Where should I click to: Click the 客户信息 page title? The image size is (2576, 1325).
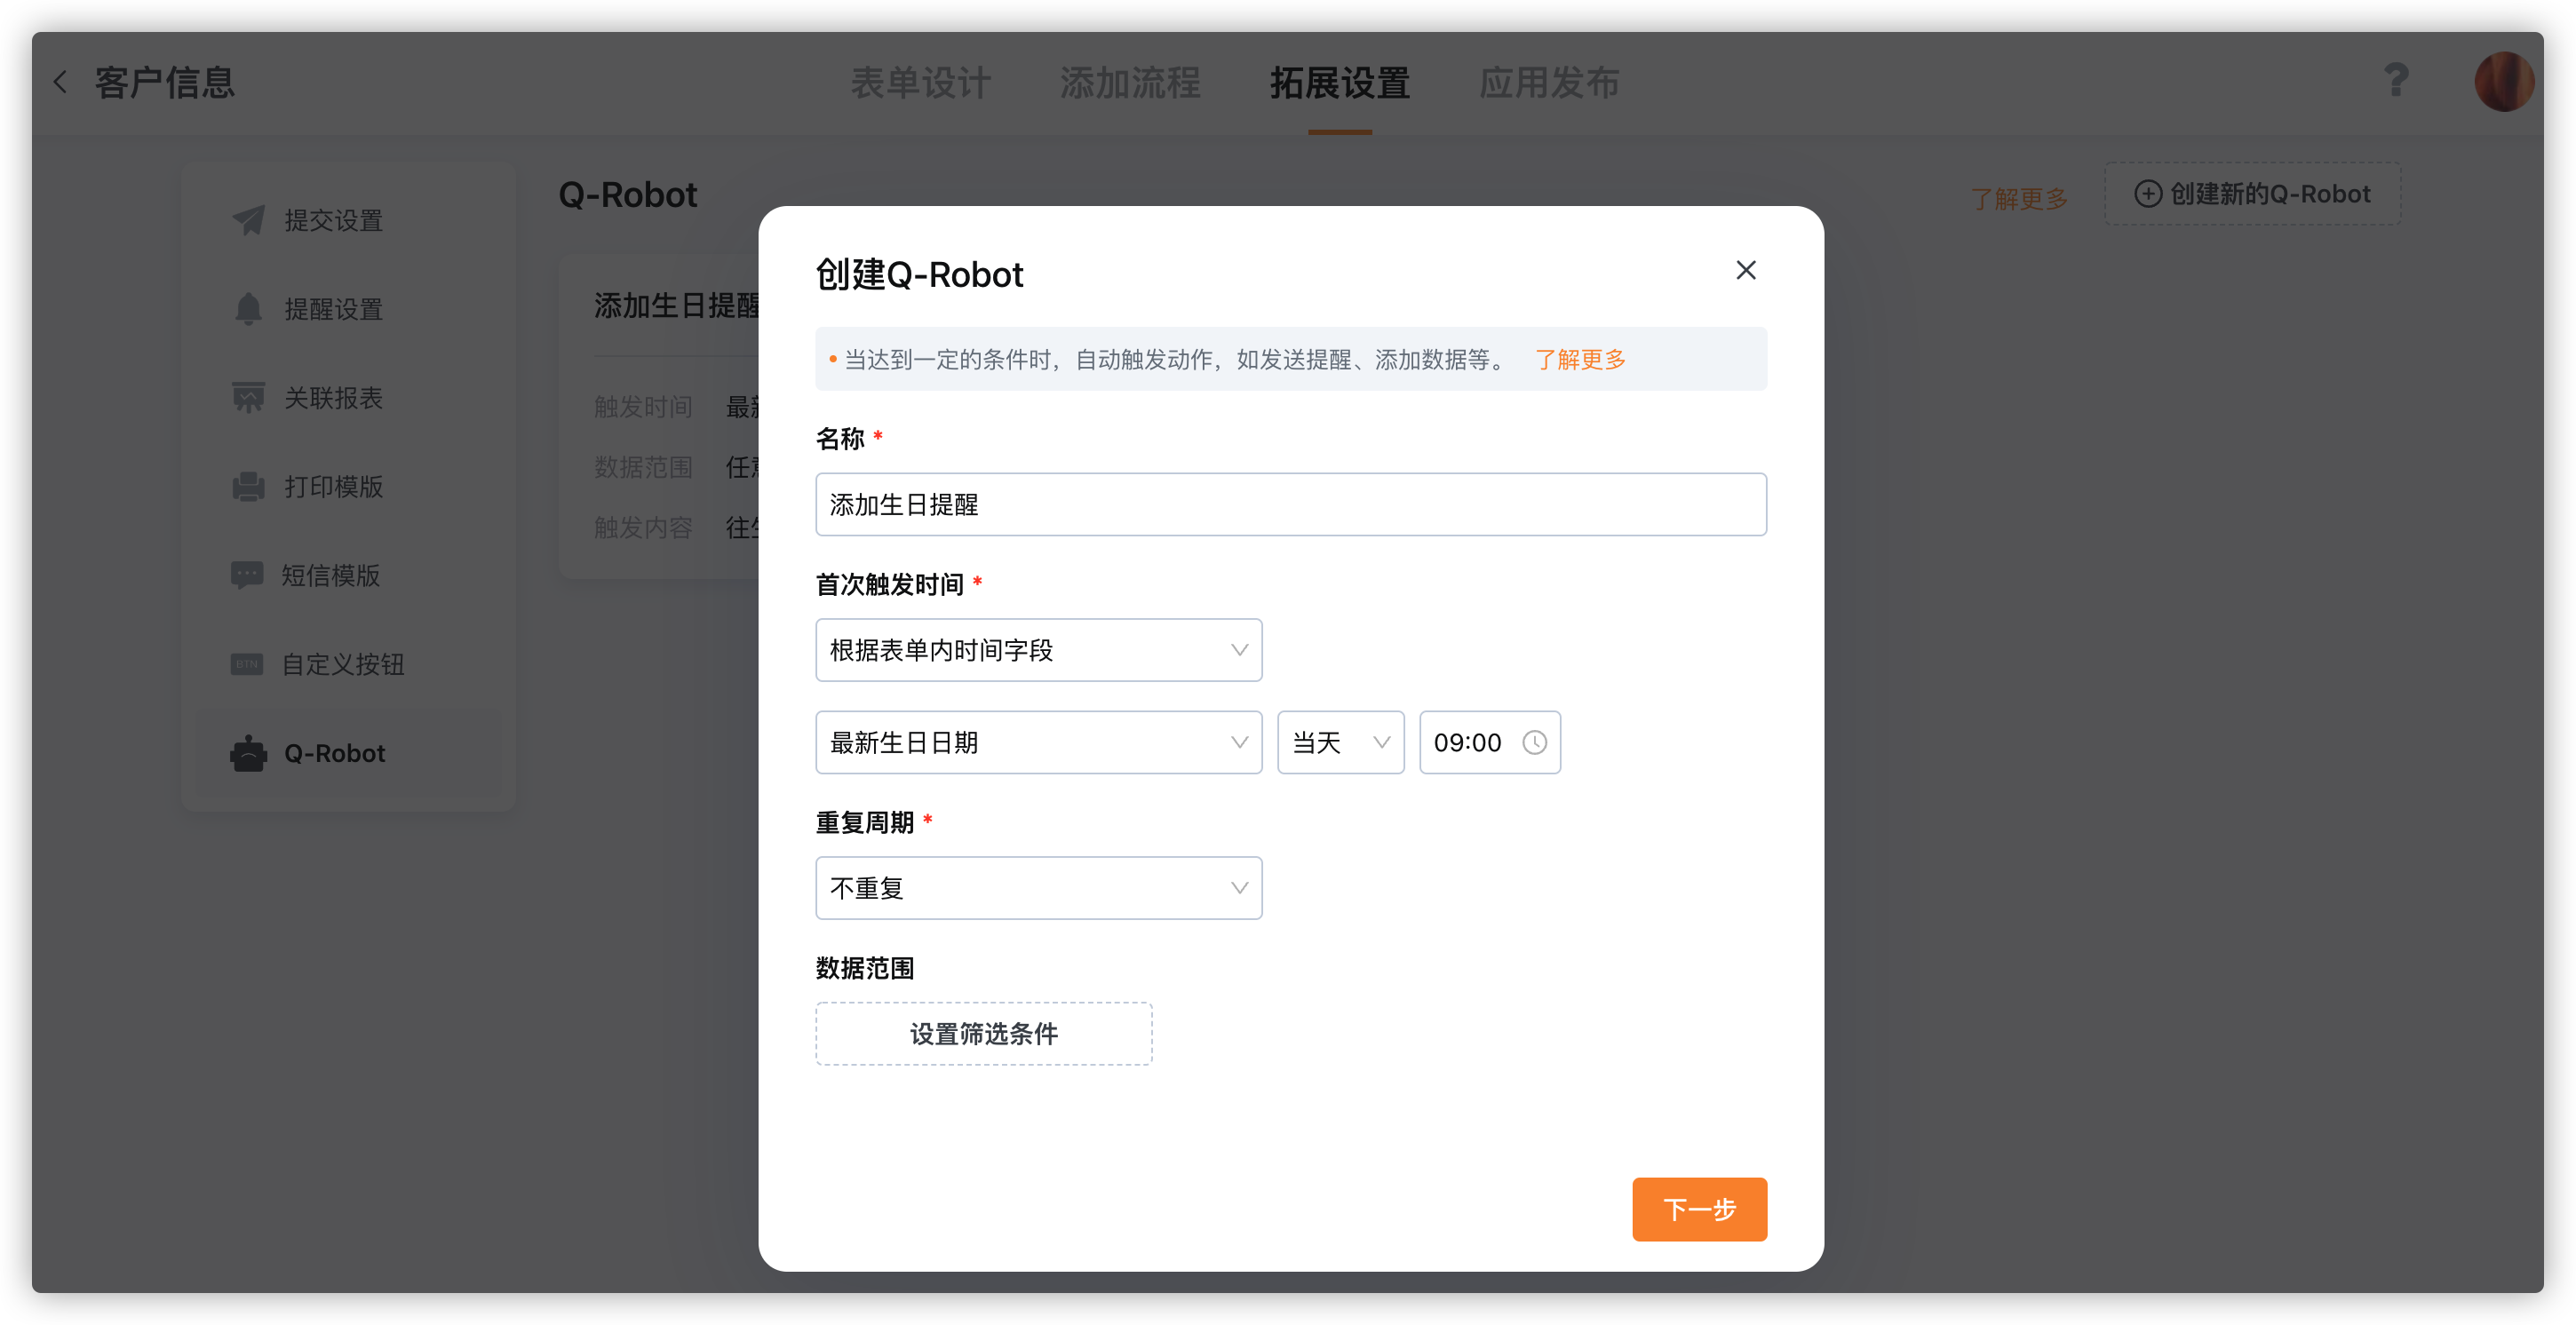(165, 82)
